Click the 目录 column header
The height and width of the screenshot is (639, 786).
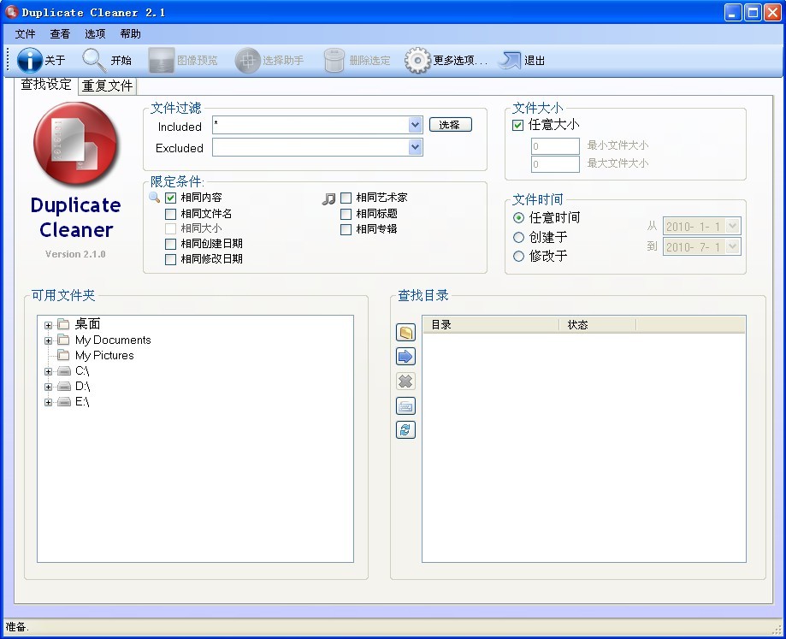click(490, 325)
